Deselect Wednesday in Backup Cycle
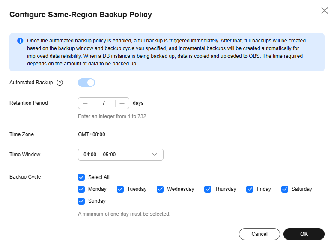This screenshot has height=247, width=334. click(160, 189)
